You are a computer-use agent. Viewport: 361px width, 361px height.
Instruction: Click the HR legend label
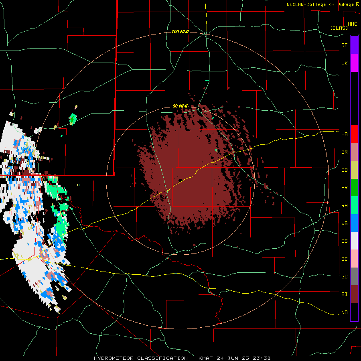click(344, 188)
